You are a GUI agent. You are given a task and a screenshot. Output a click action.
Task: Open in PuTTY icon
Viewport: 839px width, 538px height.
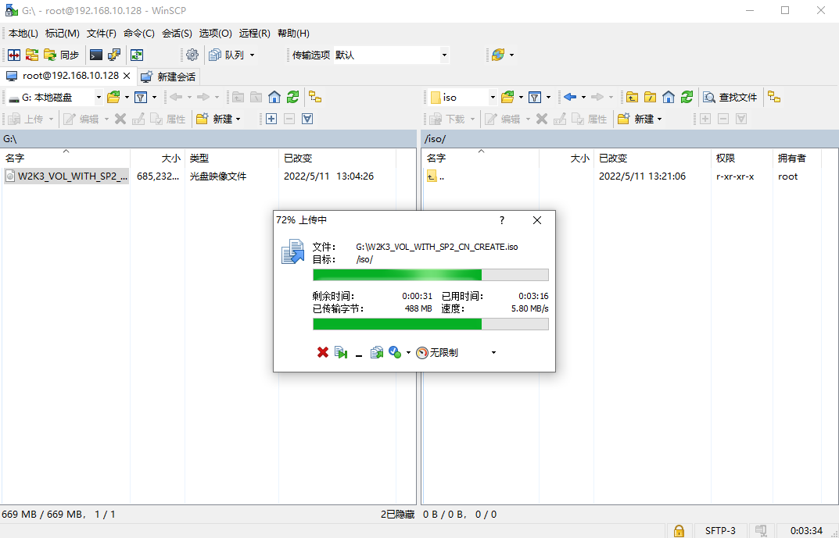[x=114, y=55]
